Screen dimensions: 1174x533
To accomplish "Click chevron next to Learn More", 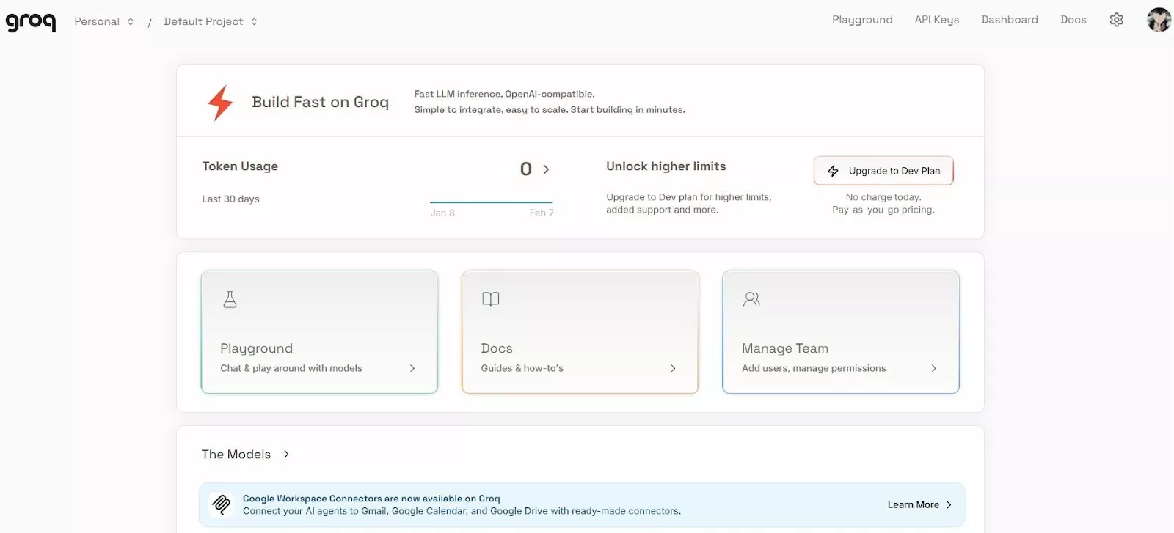I will (x=949, y=505).
